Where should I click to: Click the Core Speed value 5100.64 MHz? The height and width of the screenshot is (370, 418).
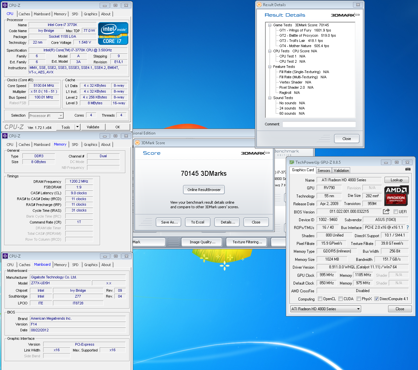pyautogui.click(x=44, y=85)
